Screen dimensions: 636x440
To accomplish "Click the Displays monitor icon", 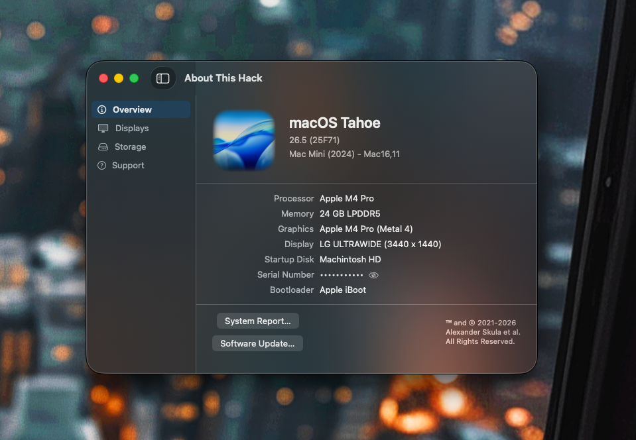I will 103,129.
